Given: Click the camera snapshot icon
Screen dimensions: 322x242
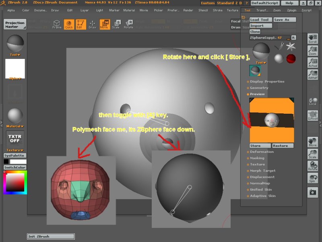Looking at the screenshot, I should coord(313,192).
